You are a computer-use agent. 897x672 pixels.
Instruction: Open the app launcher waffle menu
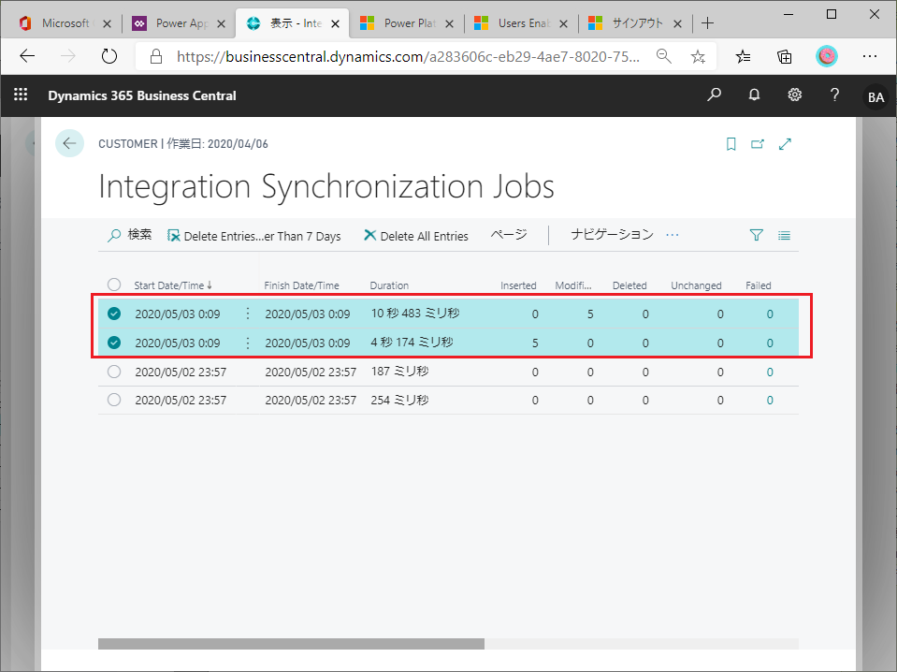(21, 95)
